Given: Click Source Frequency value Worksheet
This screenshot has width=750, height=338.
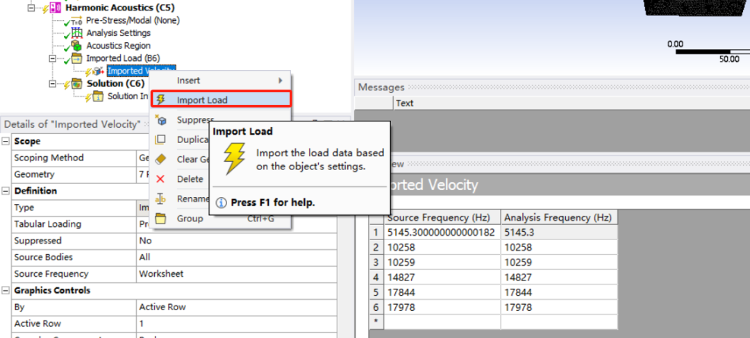Looking at the screenshot, I should click(x=236, y=274).
